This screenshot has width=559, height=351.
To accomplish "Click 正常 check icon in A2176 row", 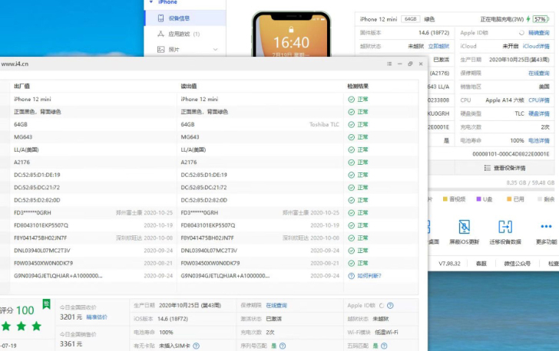I will 351,162.
